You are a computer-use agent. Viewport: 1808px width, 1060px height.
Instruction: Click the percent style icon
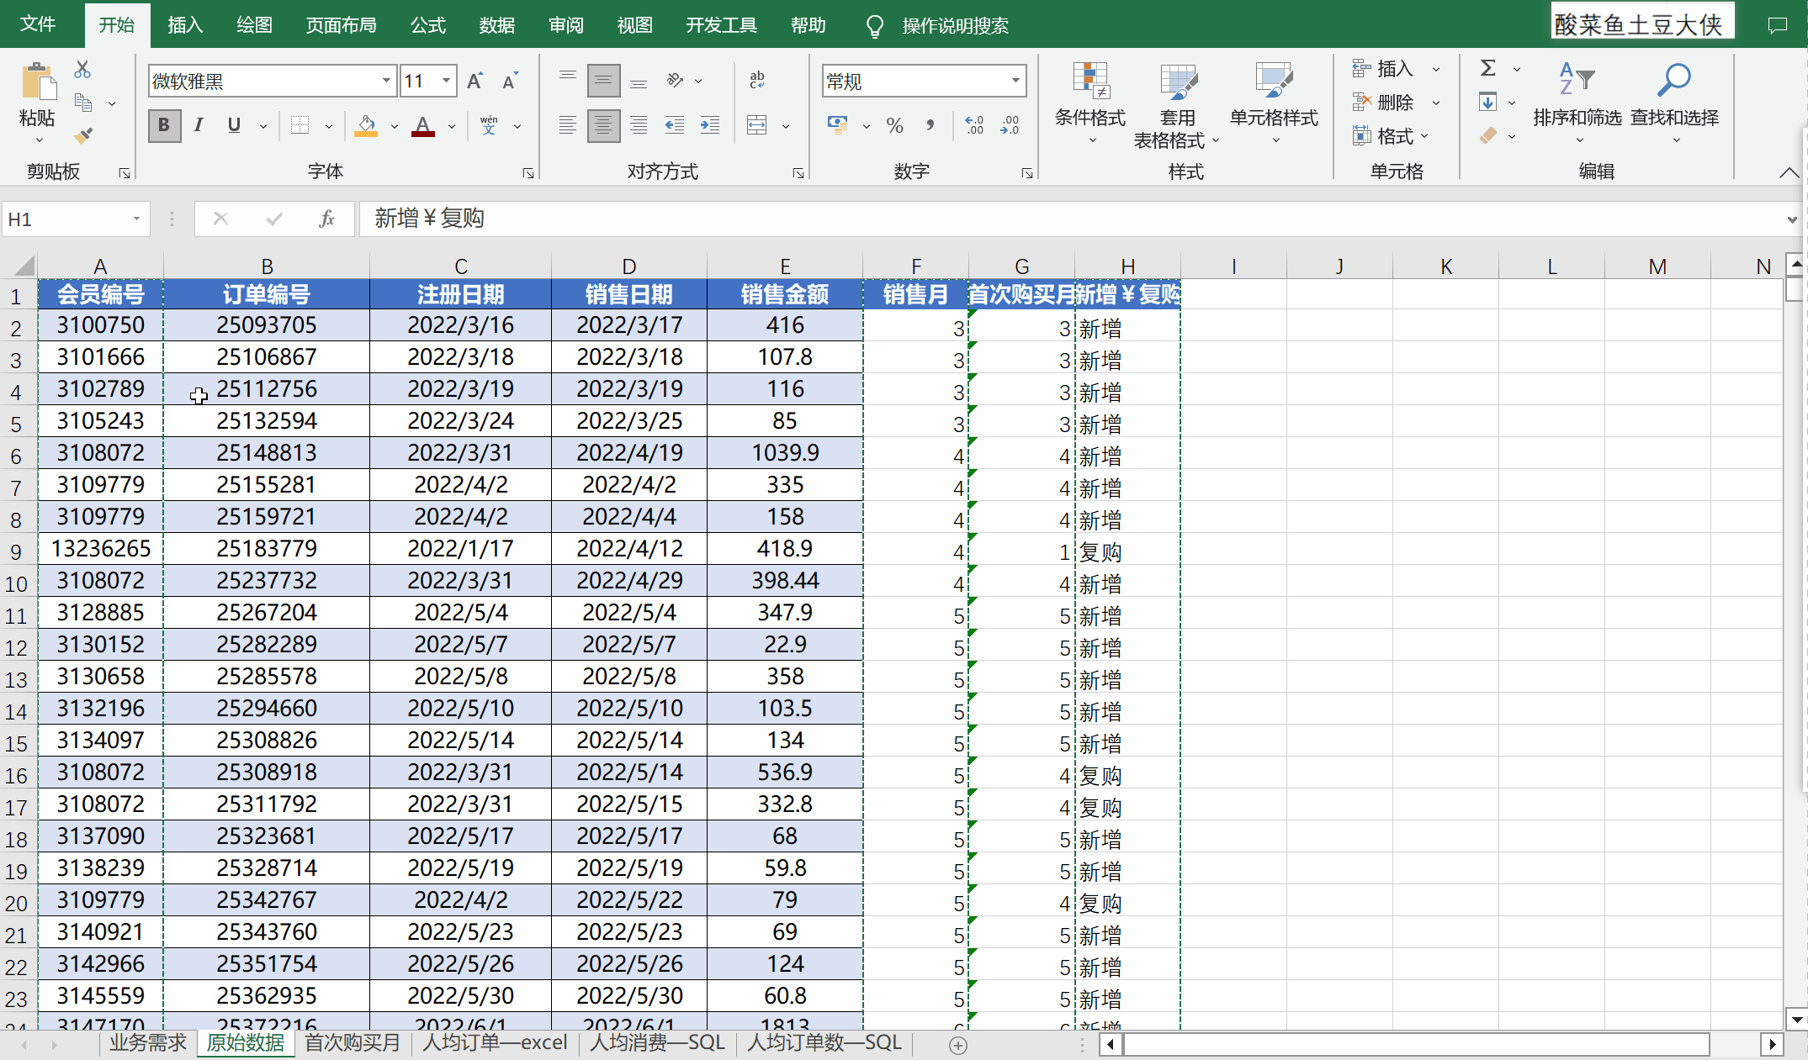[894, 126]
